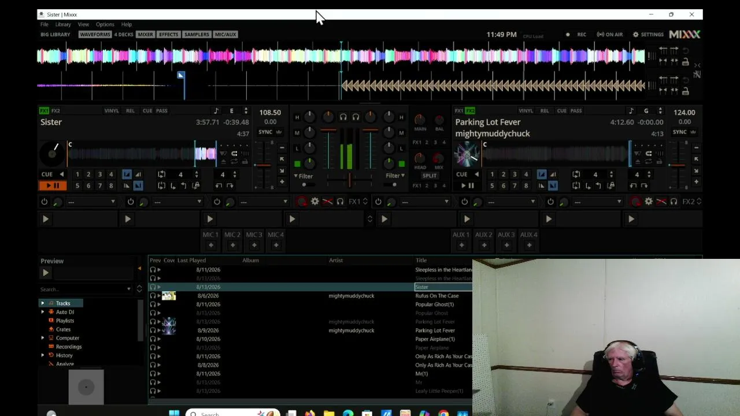Trigger hotcue 1 on the Sister deck
This screenshot has height=416, width=740.
coord(77,174)
